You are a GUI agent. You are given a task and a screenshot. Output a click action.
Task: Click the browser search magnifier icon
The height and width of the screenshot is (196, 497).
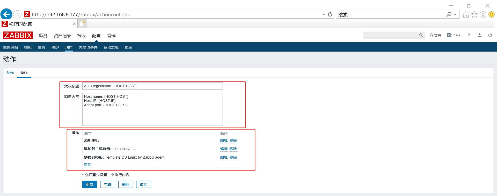point(449,14)
